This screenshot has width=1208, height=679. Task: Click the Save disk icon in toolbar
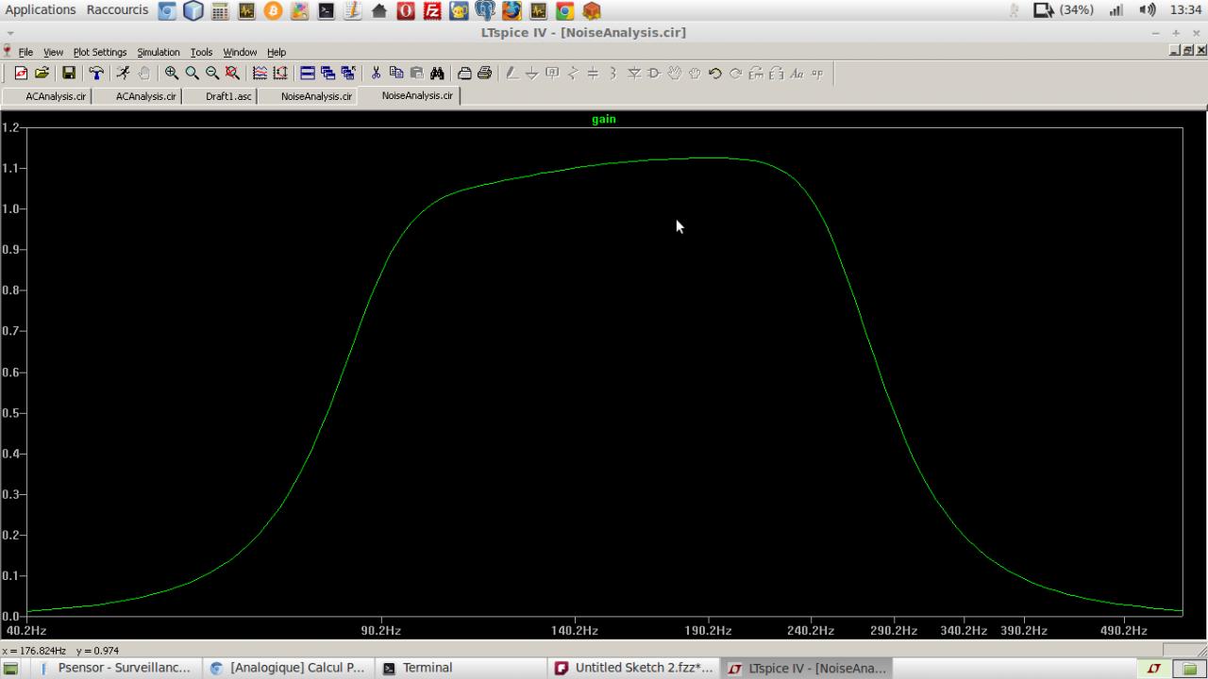coord(69,73)
